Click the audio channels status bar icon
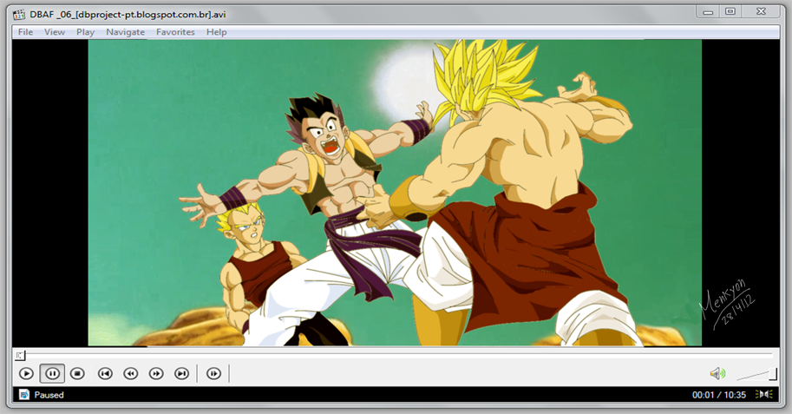 coord(763,394)
